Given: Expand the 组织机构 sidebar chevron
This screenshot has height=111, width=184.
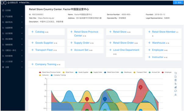Looking at the screenshot, I should pyautogui.click(x=22, y=22).
